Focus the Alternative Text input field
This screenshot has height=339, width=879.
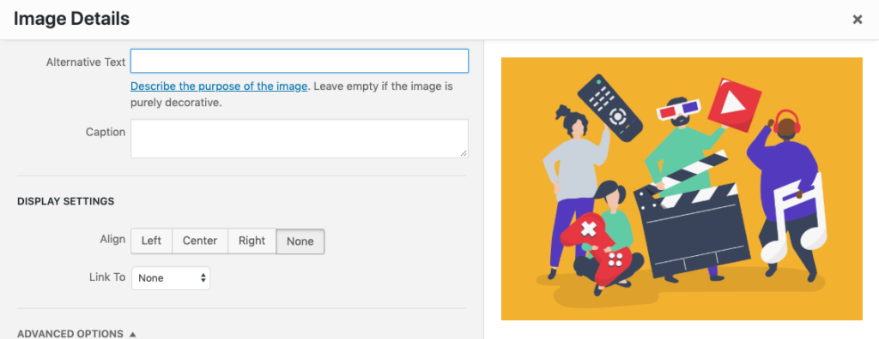[300, 61]
